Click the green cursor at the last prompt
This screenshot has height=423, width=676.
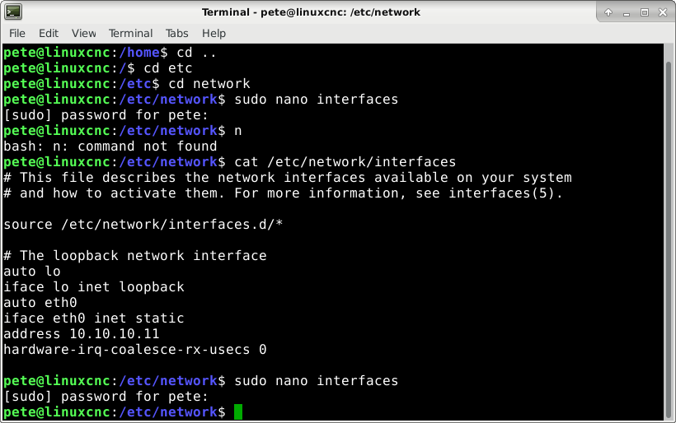click(x=238, y=411)
